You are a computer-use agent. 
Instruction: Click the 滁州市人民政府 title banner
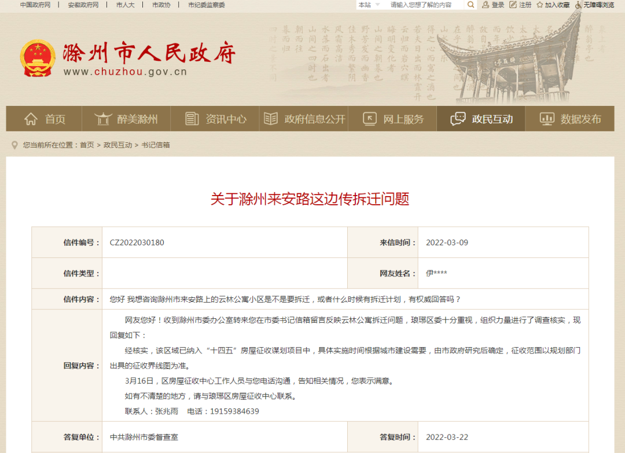pyautogui.click(x=149, y=52)
